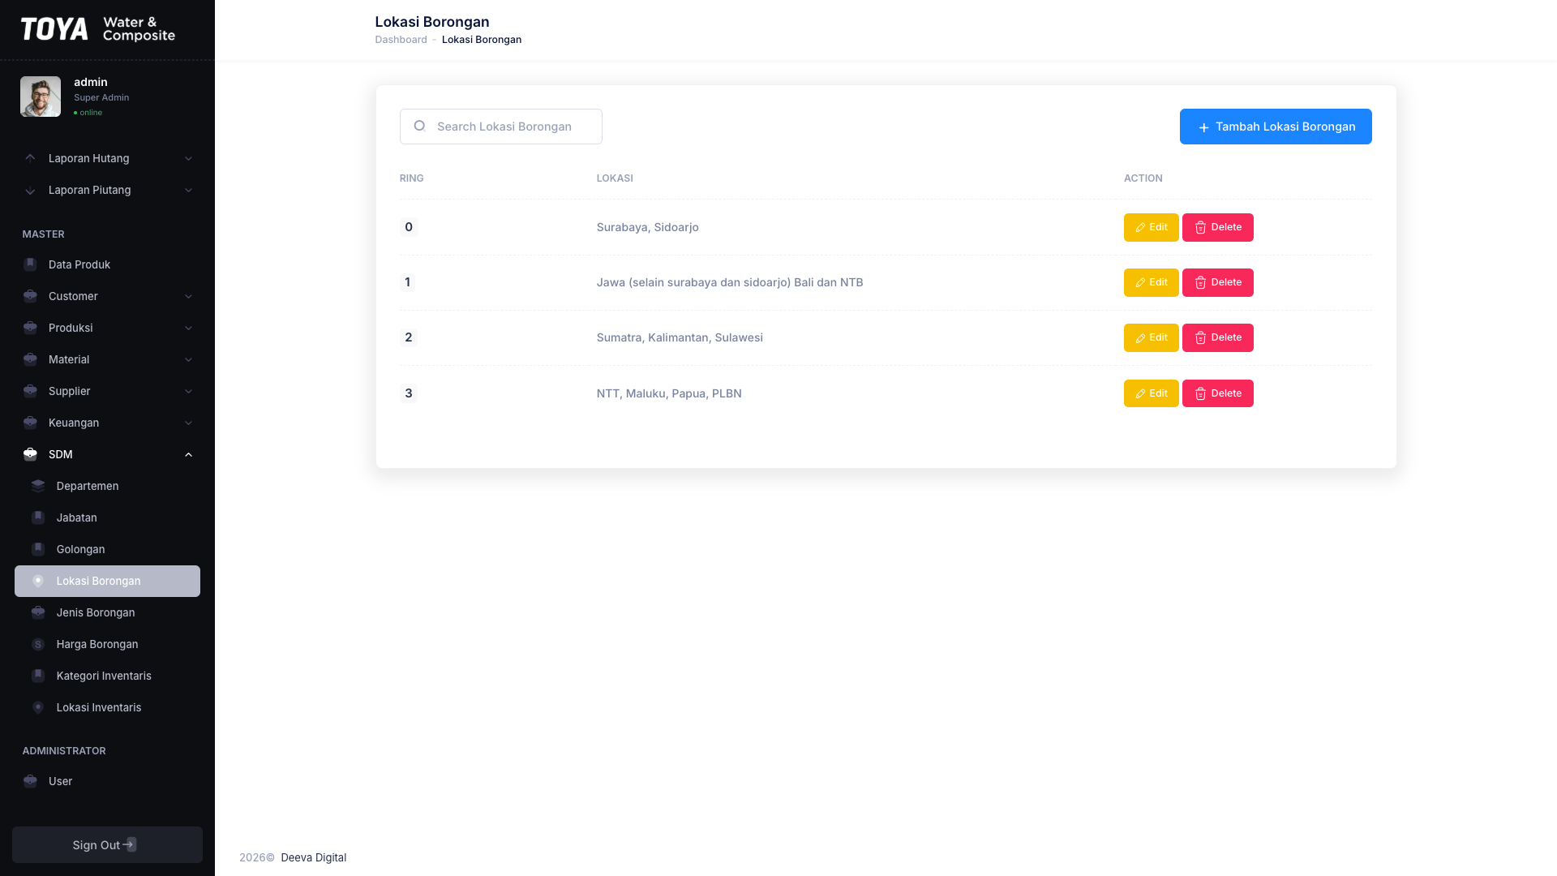Open the Lokasi Inventaris menu item
1557x876 pixels.
(107, 707)
